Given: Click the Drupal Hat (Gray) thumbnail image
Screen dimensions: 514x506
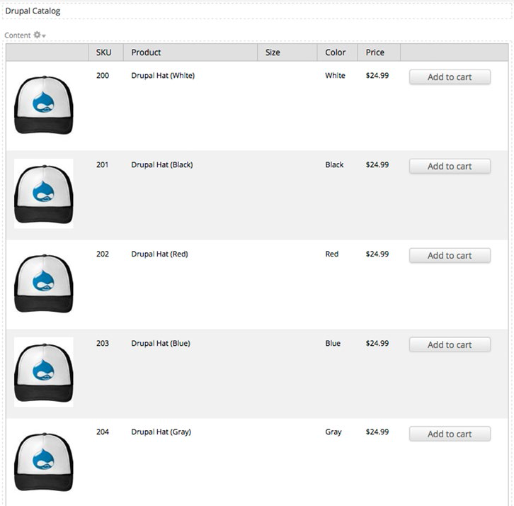Looking at the screenshot, I should coord(44,461).
